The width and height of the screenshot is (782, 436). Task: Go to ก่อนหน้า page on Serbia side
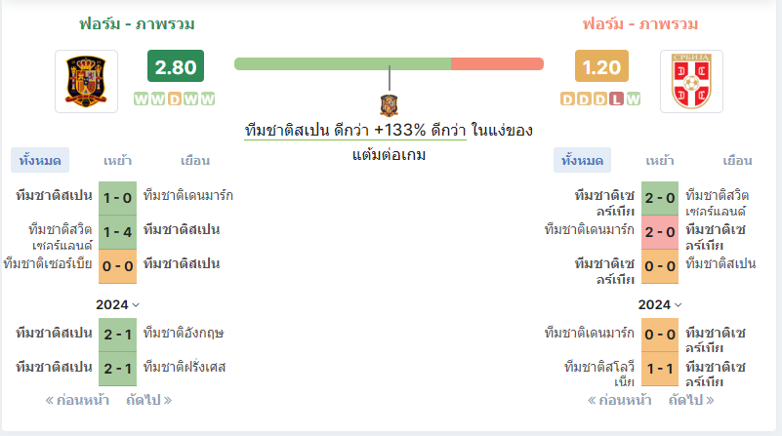click(620, 400)
